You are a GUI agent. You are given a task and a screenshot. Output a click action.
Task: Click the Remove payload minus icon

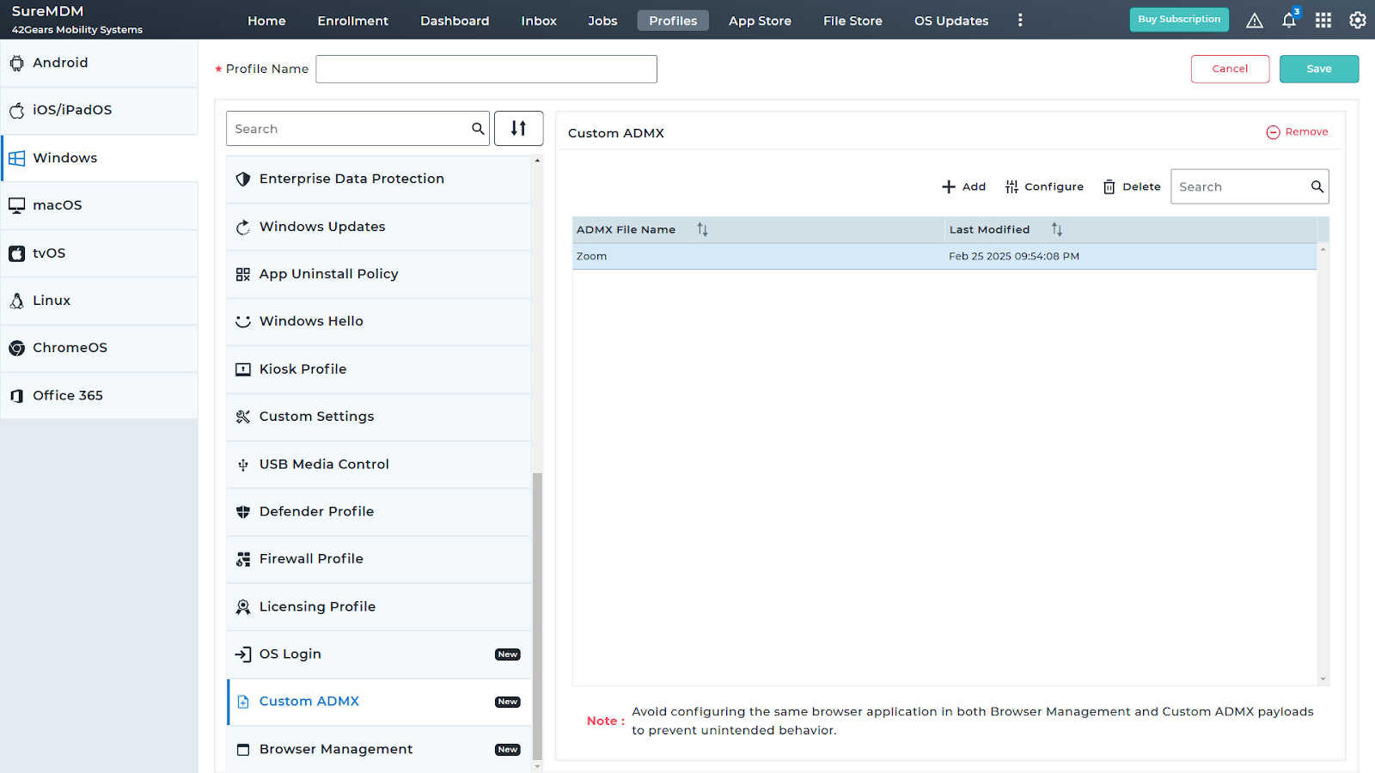[1273, 132]
